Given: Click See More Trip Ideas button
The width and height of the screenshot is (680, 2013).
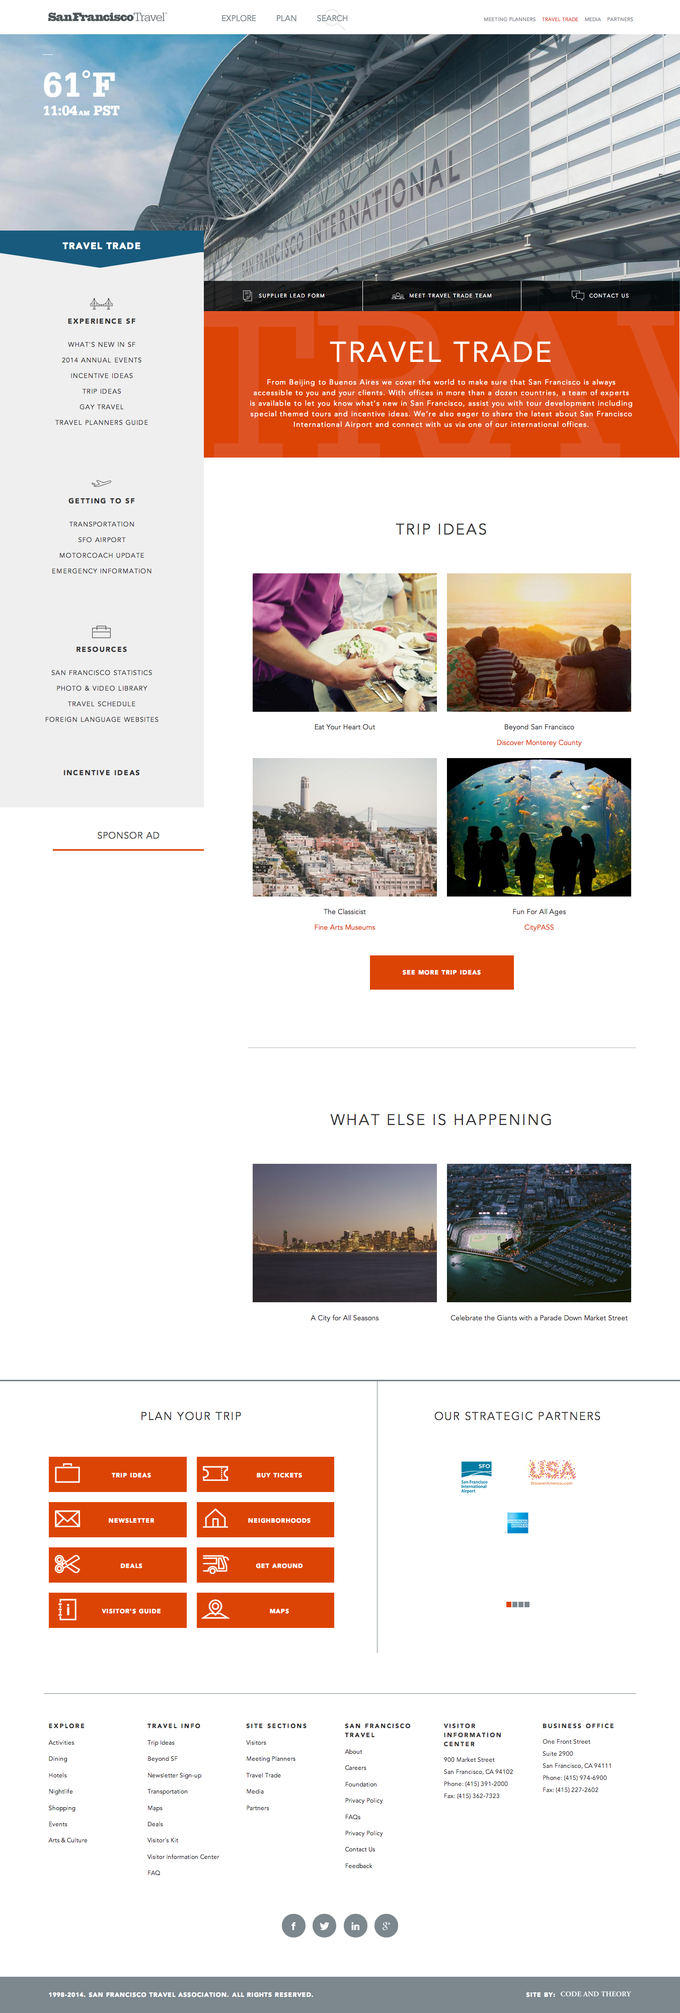Looking at the screenshot, I should tap(441, 972).
